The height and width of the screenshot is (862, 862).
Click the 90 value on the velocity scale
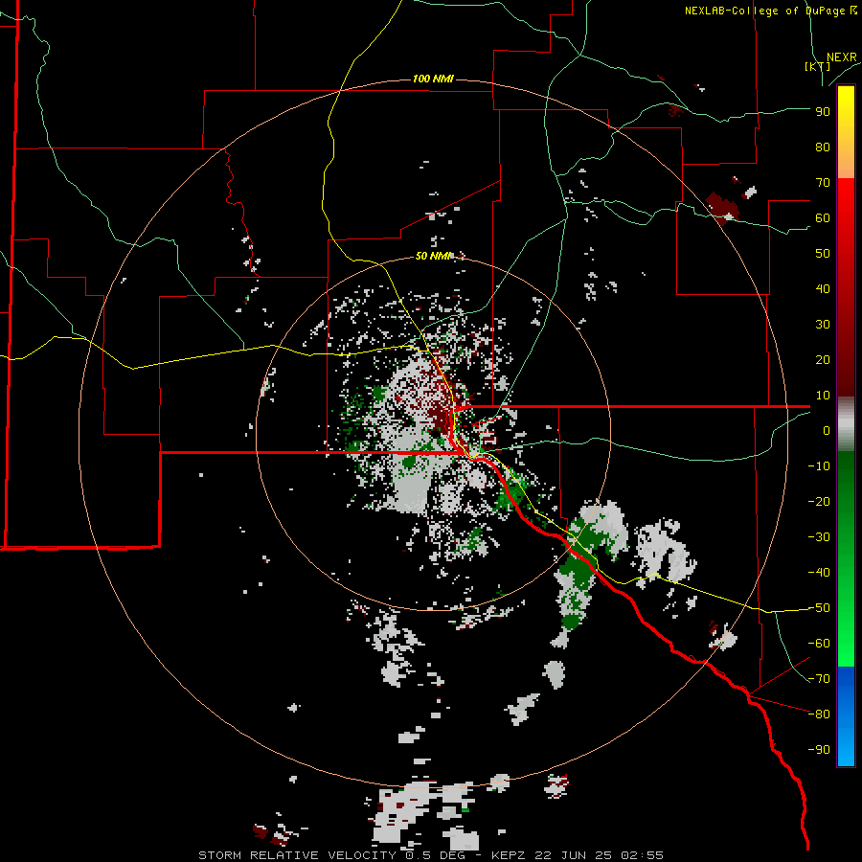823,112
